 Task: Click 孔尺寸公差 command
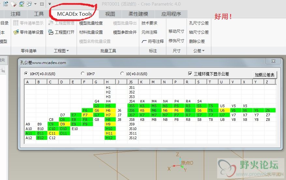coord(199,23)
